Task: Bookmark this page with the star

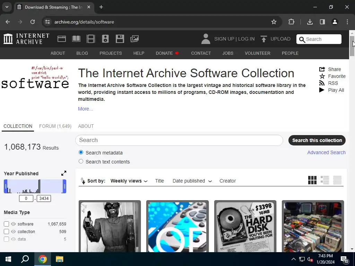Action: (274, 22)
